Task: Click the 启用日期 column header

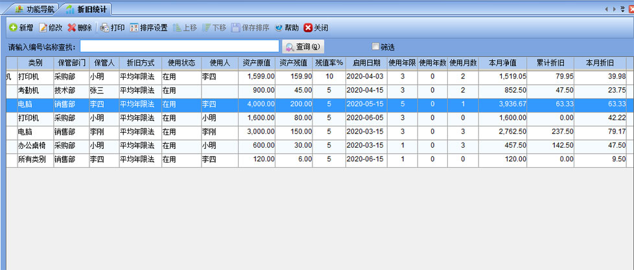Action: click(365, 63)
